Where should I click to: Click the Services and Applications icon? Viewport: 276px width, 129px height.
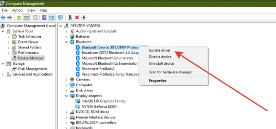pos(9,74)
